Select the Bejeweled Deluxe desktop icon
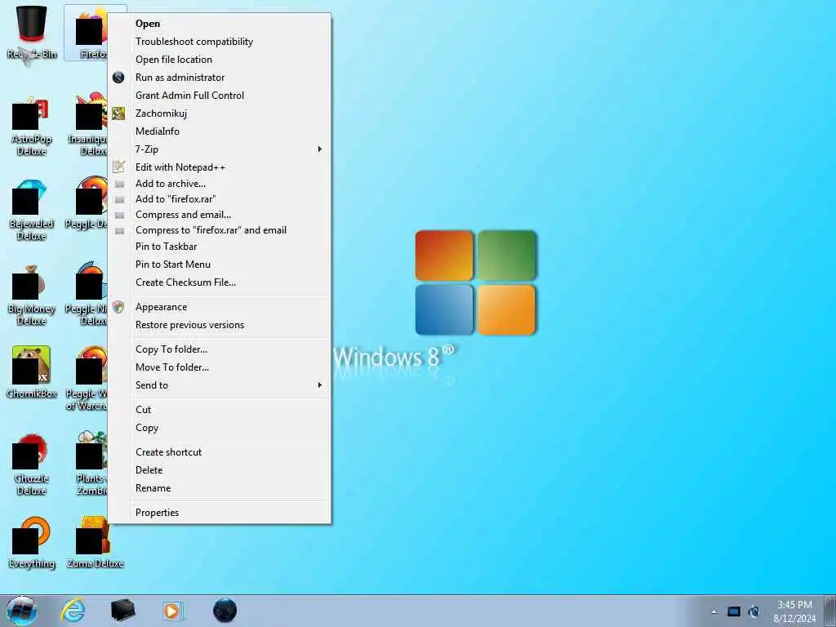 (32, 210)
